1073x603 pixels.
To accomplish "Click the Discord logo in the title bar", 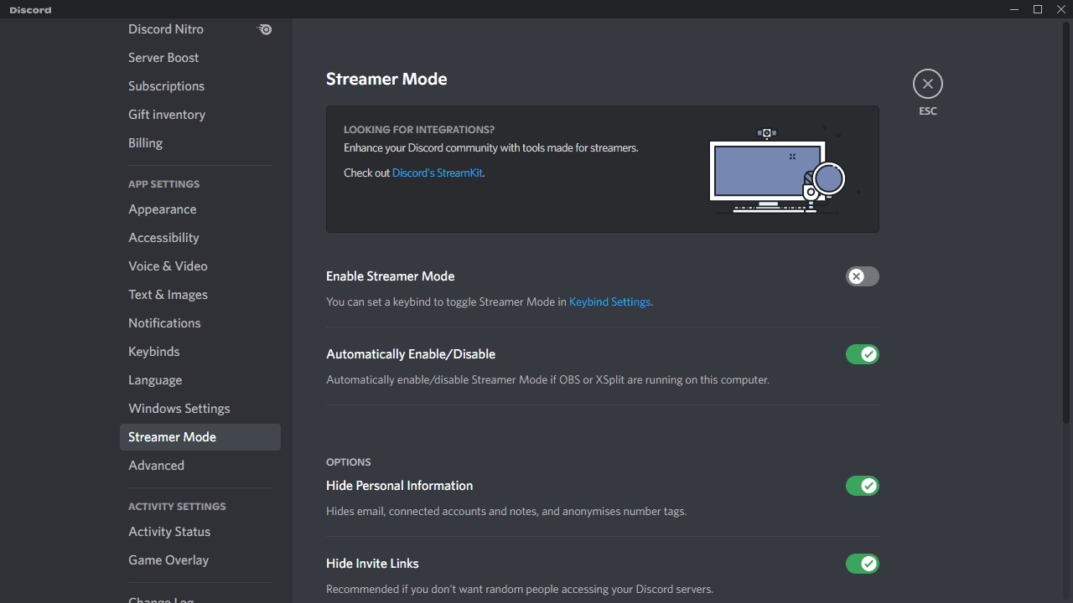I will coord(30,10).
